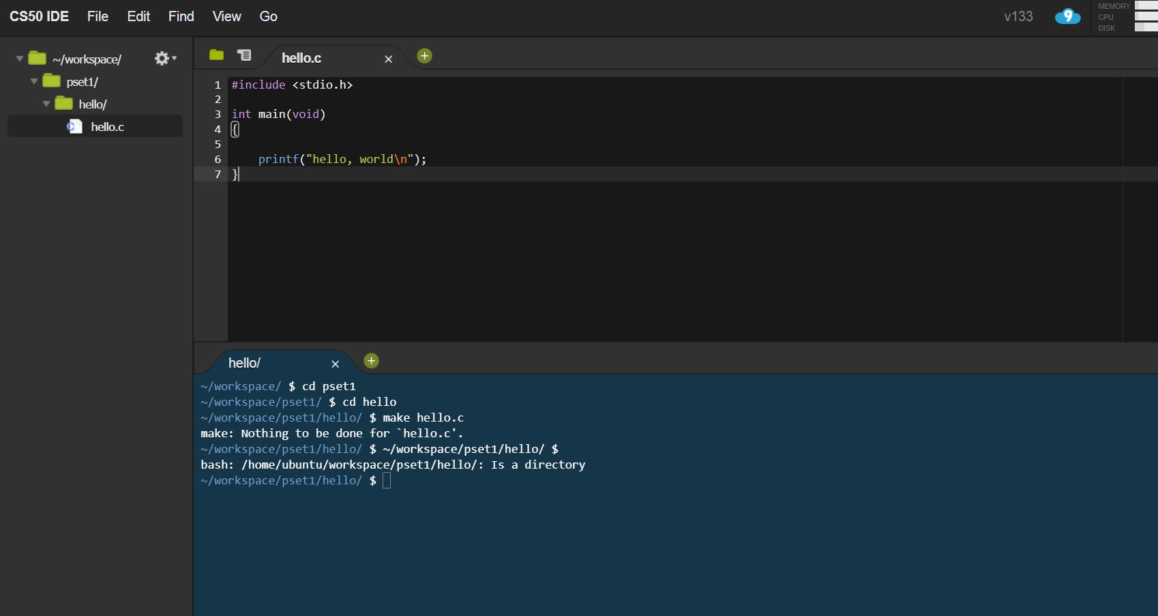Screen dimensions: 1158x616
Task: Collapse the ~/workspace/ folder arrow
Action: point(20,59)
